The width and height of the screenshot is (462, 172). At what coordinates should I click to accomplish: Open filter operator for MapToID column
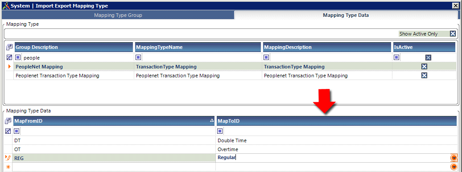pyautogui.click(x=220, y=131)
